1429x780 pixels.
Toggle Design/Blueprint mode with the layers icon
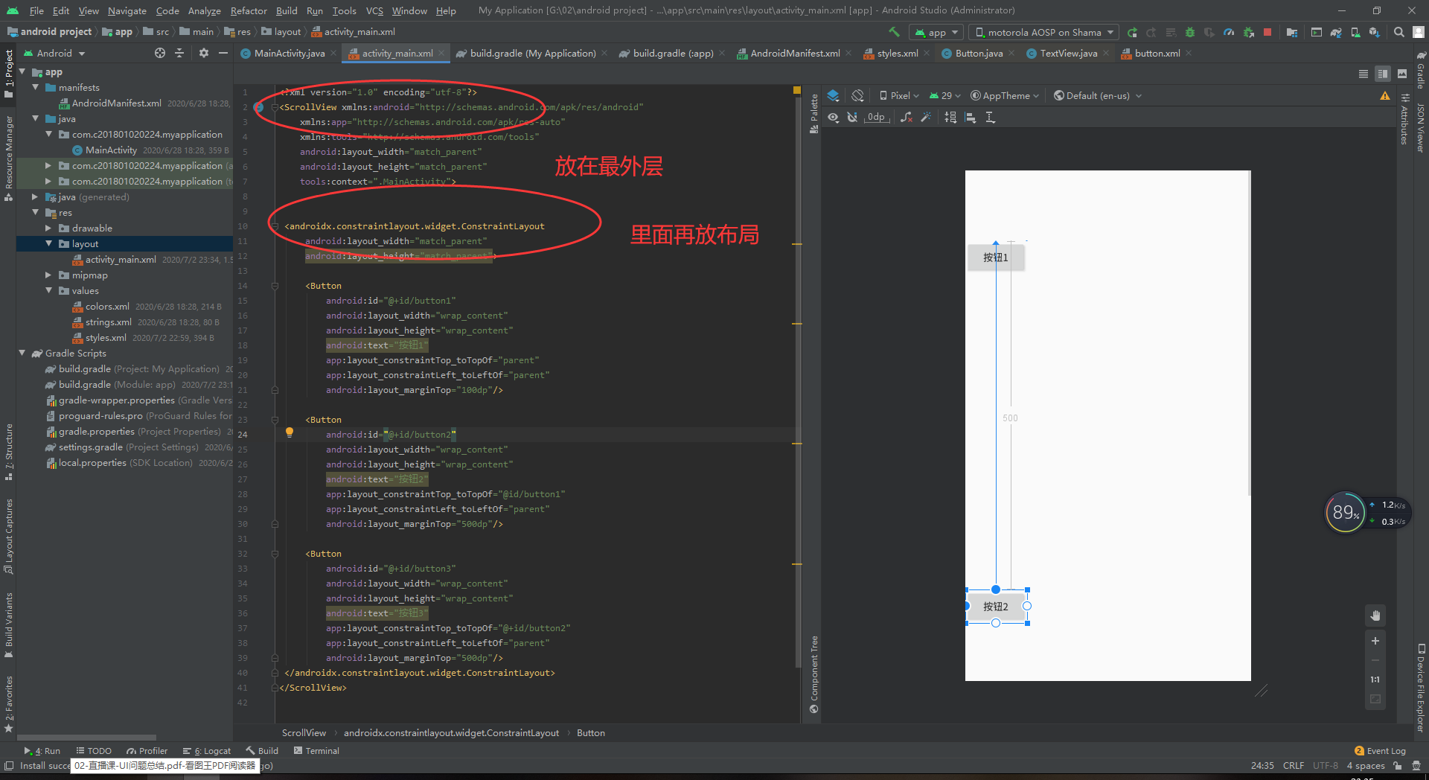[833, 95]
